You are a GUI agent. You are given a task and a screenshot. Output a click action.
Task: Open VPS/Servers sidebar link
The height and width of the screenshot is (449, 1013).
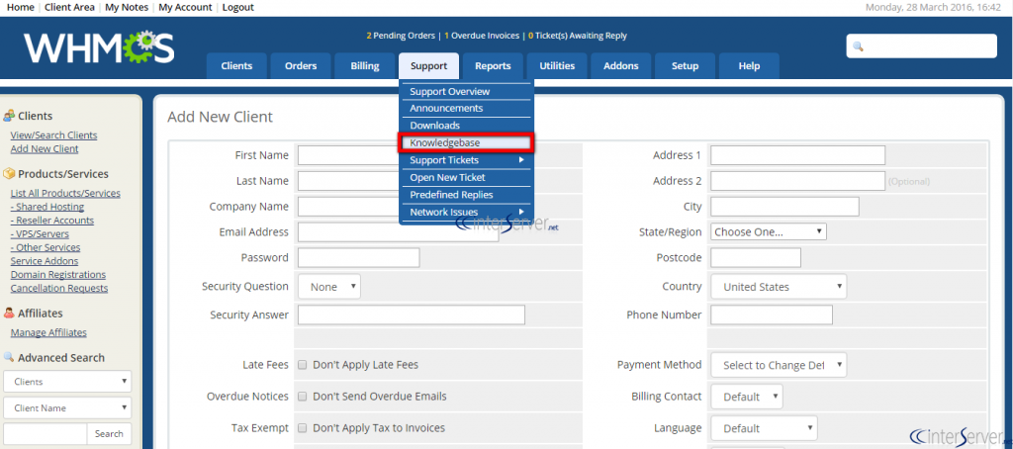point(40,233)
